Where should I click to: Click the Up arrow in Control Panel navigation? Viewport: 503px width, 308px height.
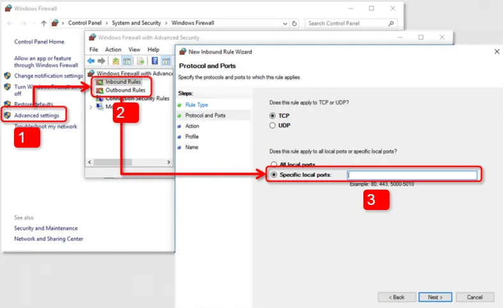coord(43,23)
